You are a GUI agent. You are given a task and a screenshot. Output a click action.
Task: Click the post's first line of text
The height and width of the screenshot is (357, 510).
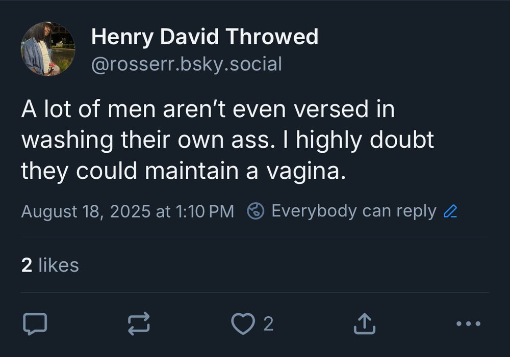click(208, 109)
